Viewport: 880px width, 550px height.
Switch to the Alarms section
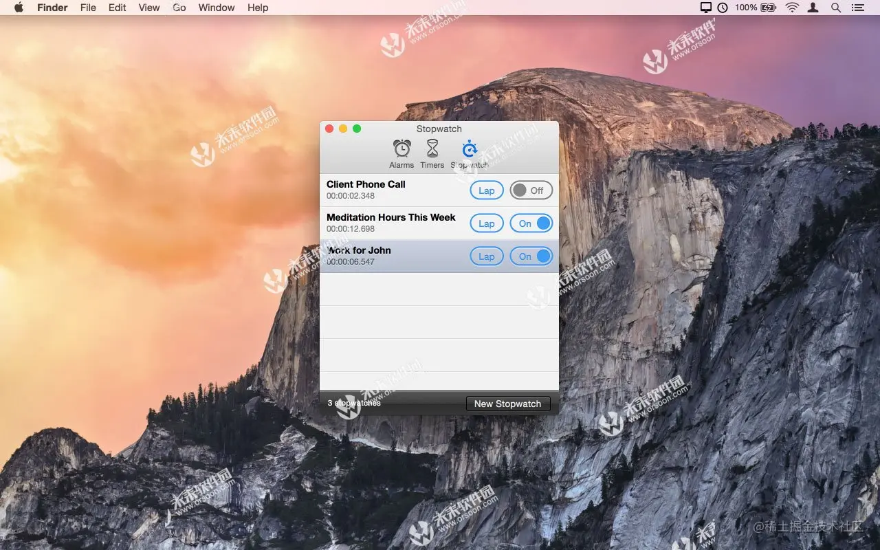(401, 154)
